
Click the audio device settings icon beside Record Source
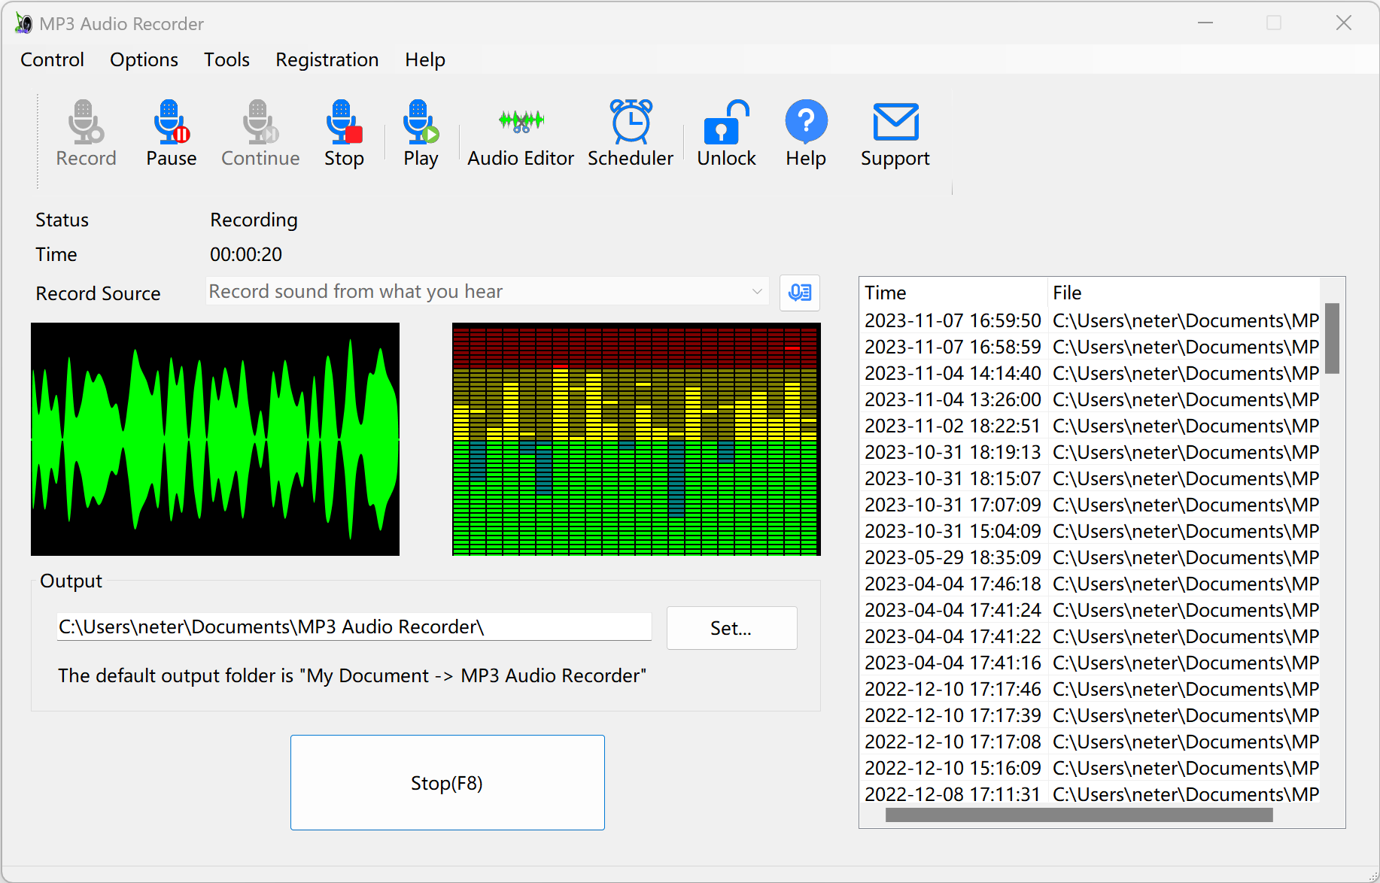799,293
